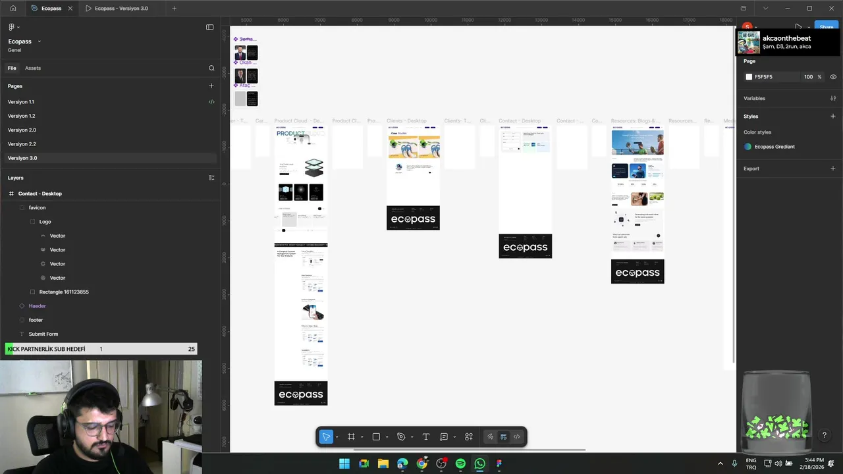
Task: Open the Versiyon 2.2 page
Action: point(22,144)
